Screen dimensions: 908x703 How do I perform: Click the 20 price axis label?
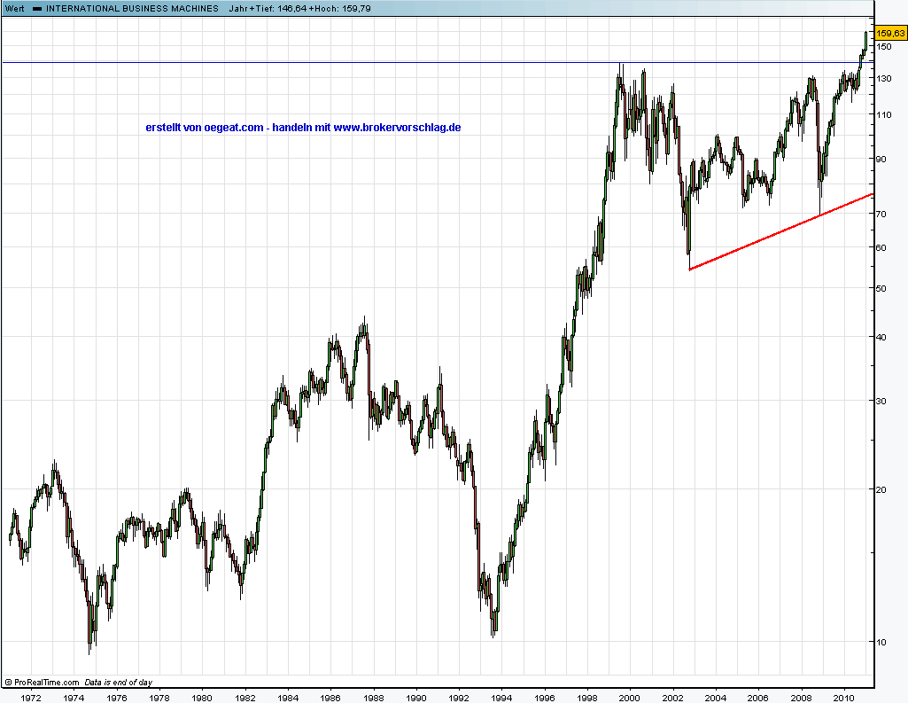(x=881, y=489)
